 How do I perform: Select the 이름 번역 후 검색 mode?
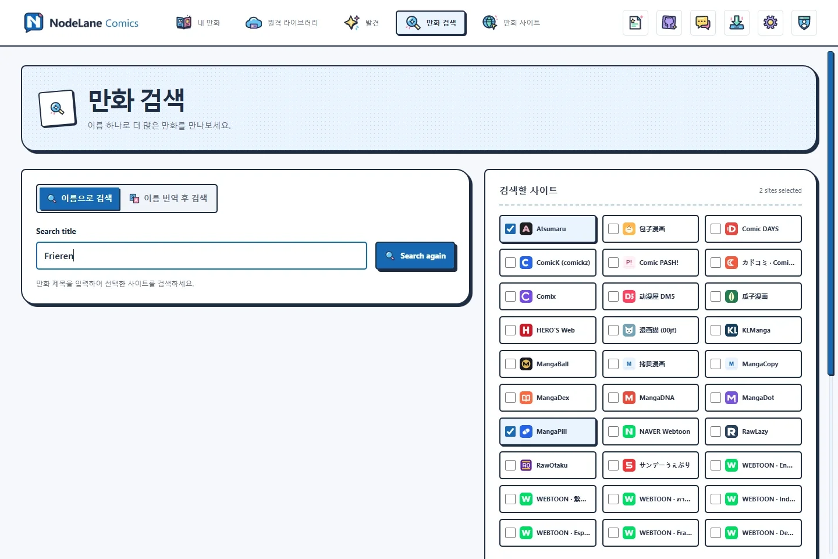[x=168, y=199]
